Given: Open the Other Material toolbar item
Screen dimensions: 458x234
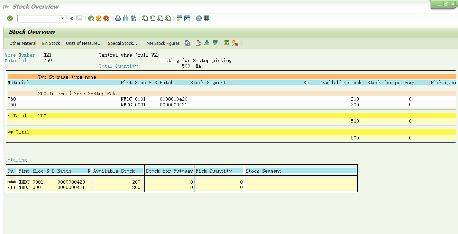Looking at the screenshot, I should tap(23, 43).
